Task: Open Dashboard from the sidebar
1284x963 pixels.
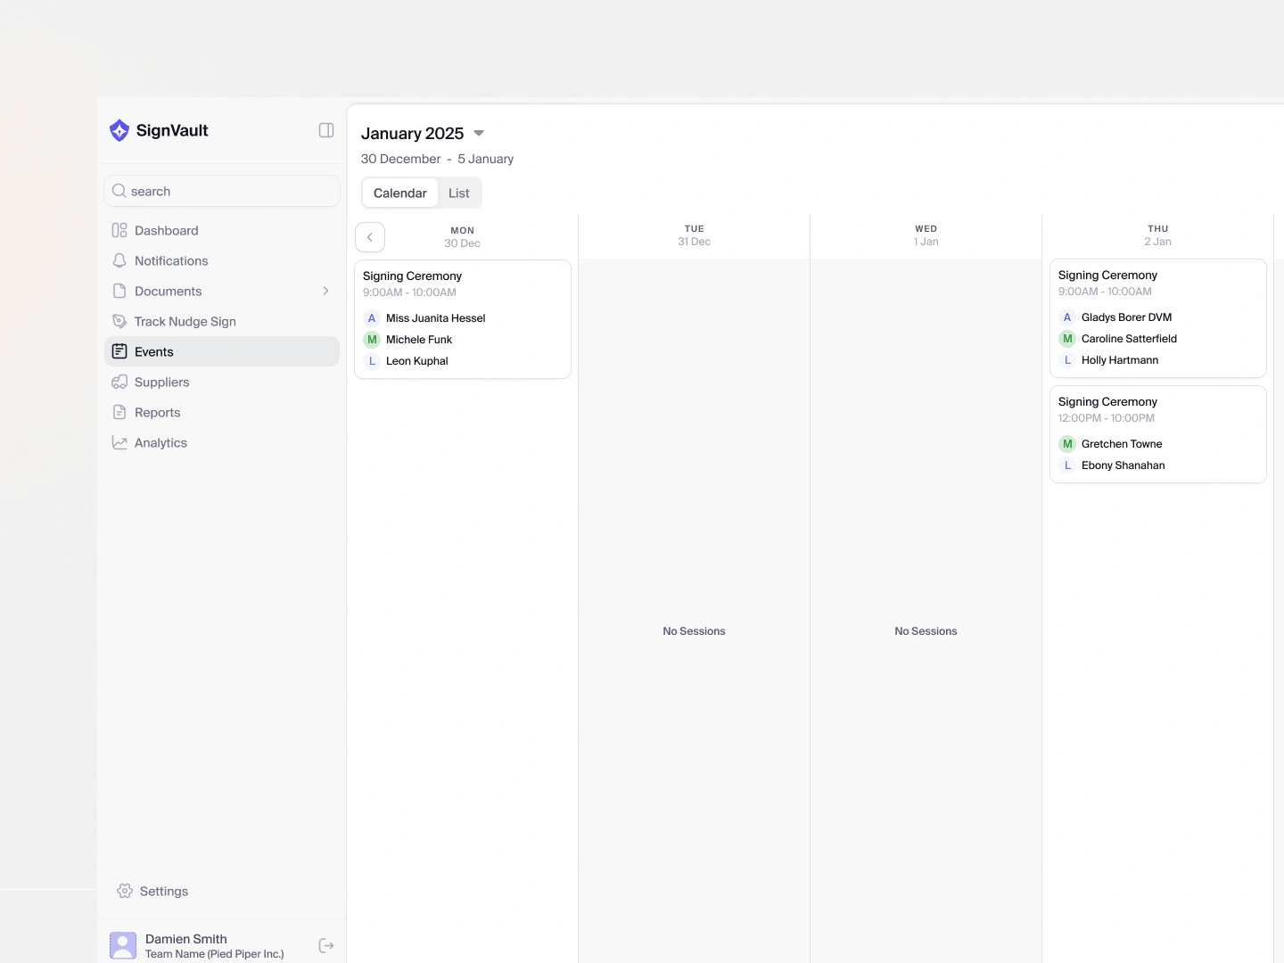Action: 222,230
